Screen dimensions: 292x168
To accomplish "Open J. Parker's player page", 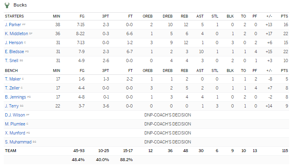I will click(x=13, y=25).
